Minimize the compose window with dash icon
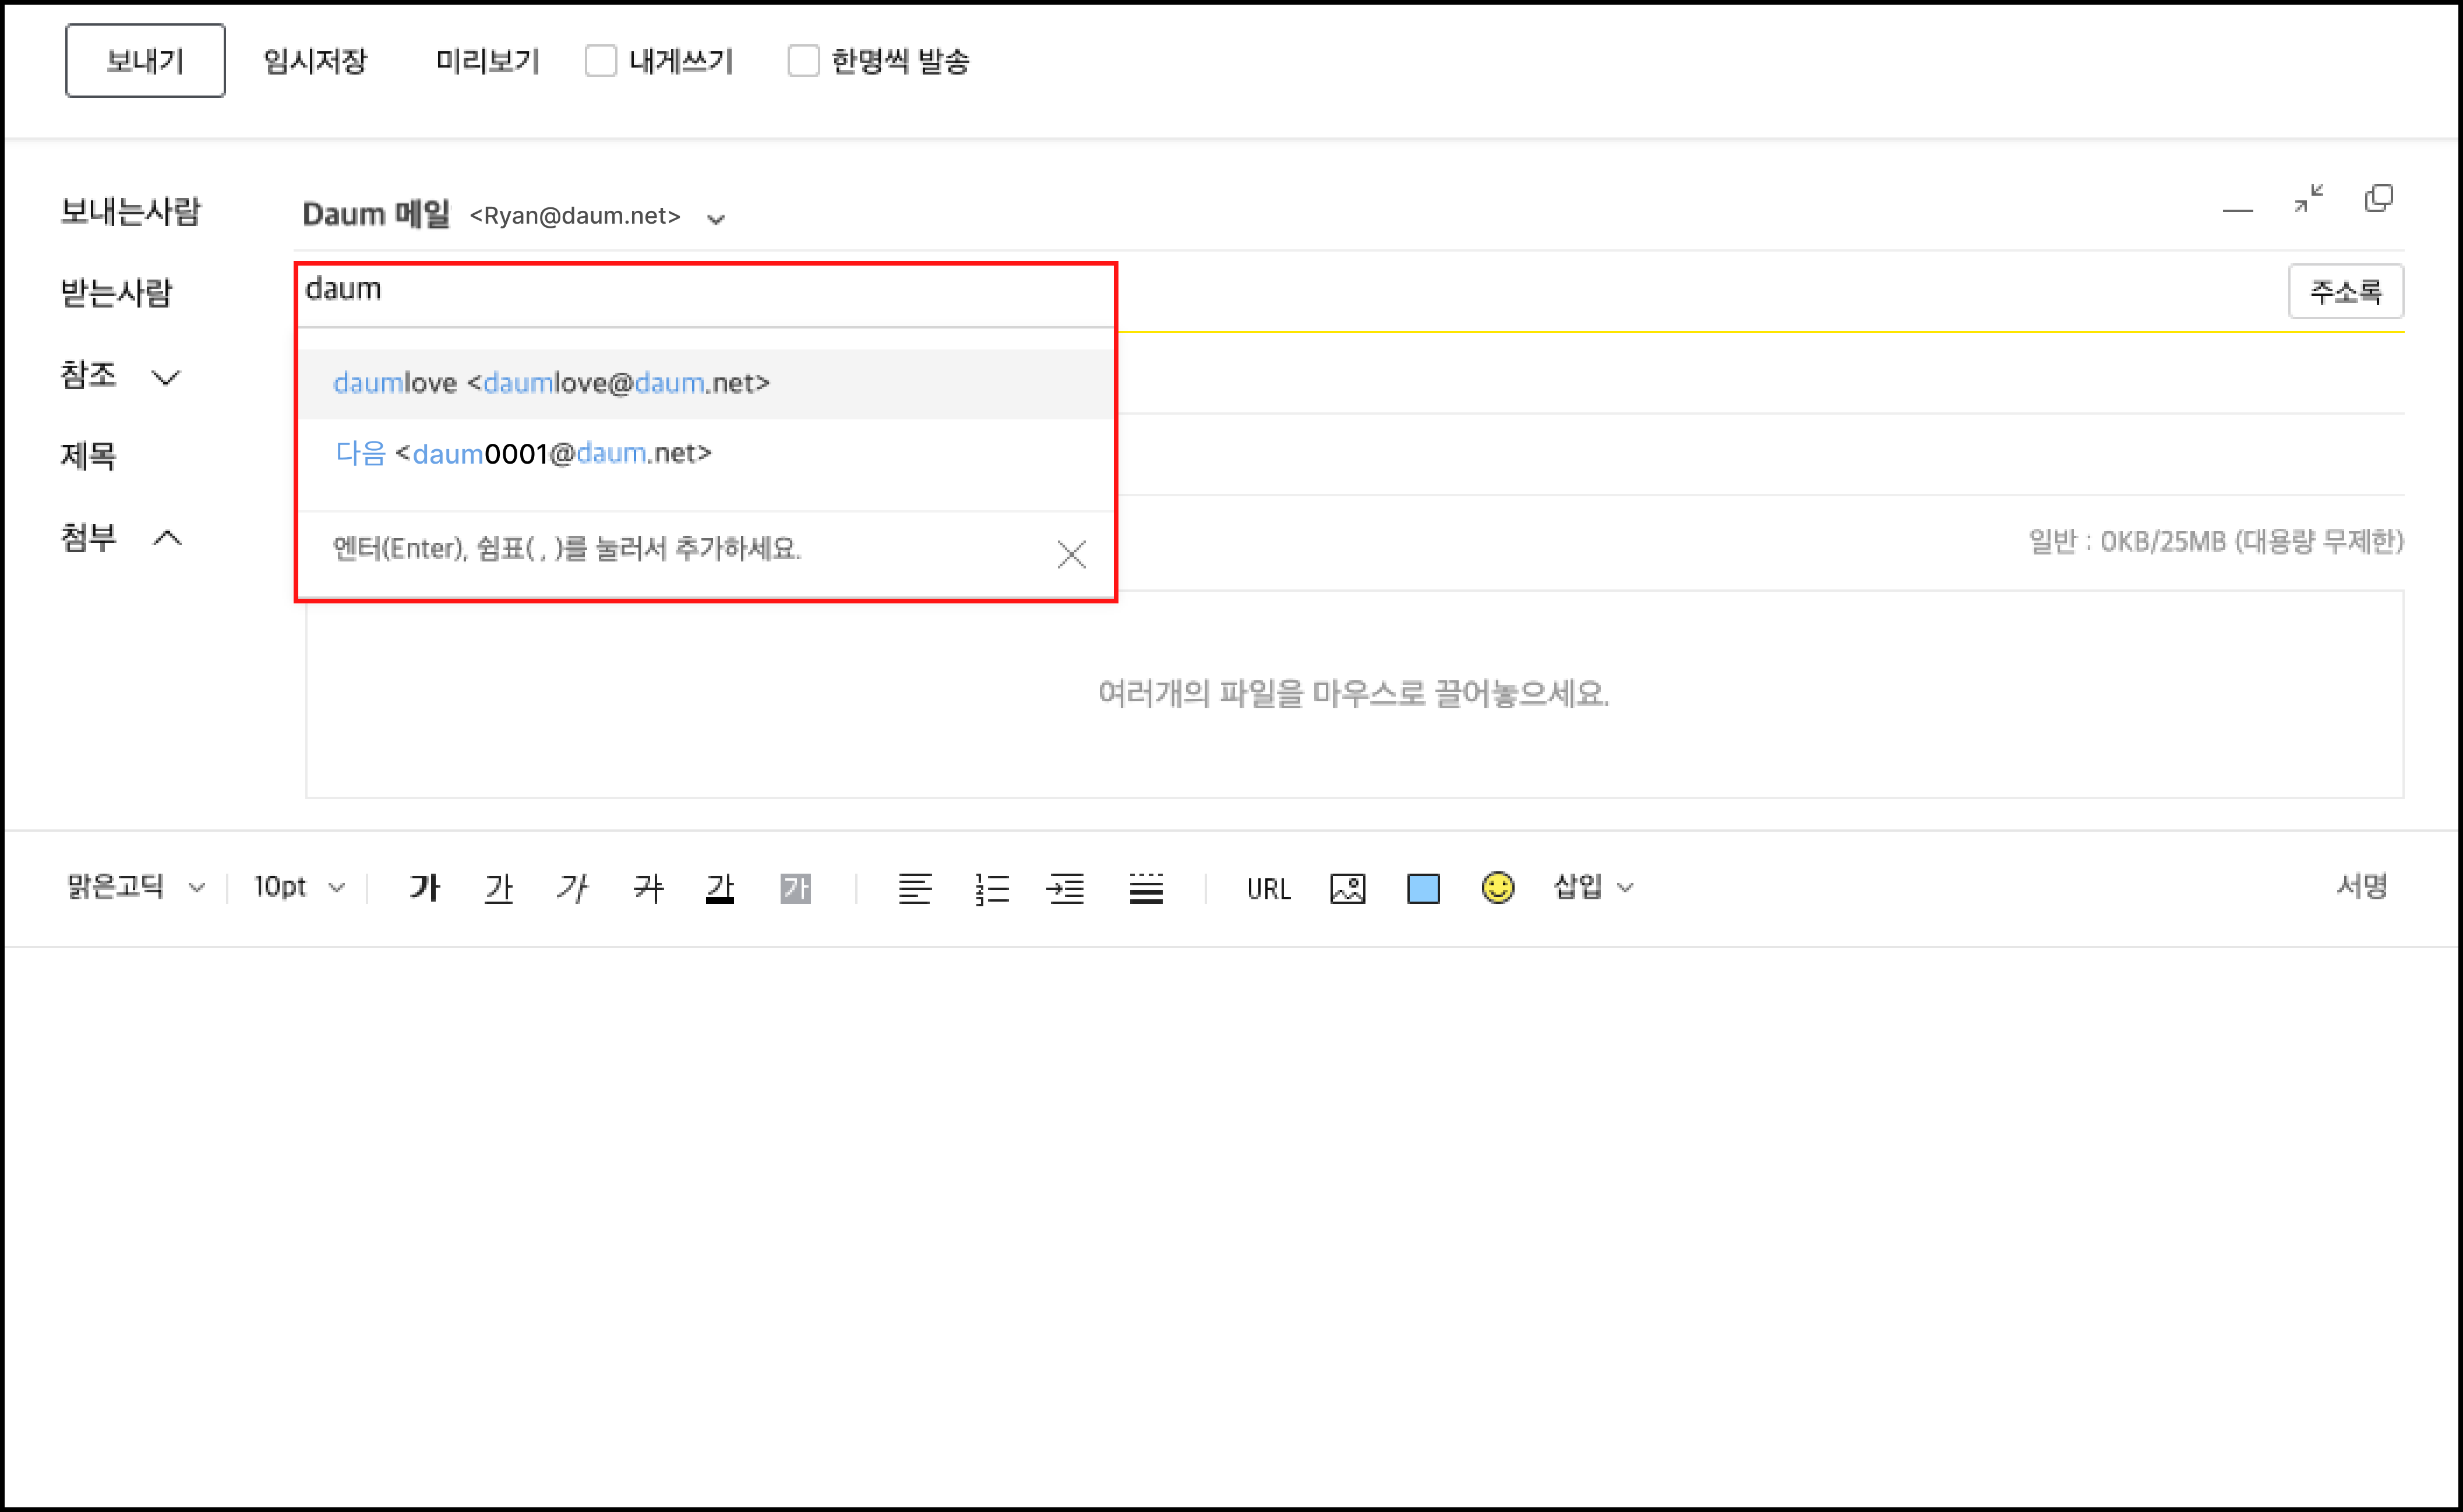The width and height of the screenshot is (2463, 1512). point(2237,210)
